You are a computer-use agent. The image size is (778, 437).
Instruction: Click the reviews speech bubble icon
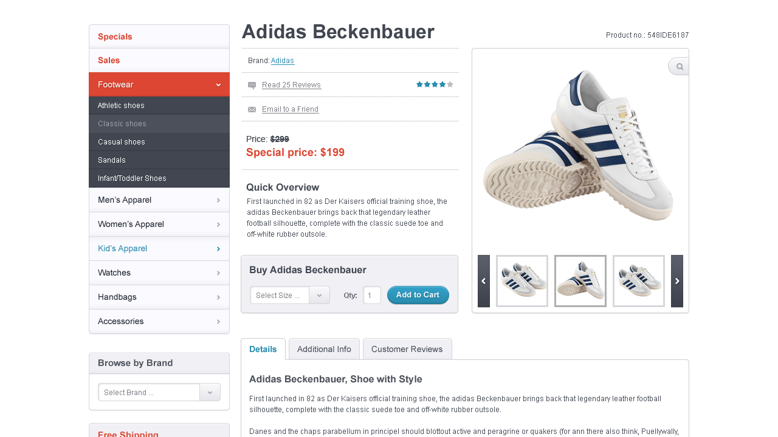tap(252, 85)
